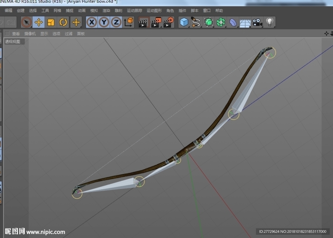Add a cube primitive object

tap(184, 22)
